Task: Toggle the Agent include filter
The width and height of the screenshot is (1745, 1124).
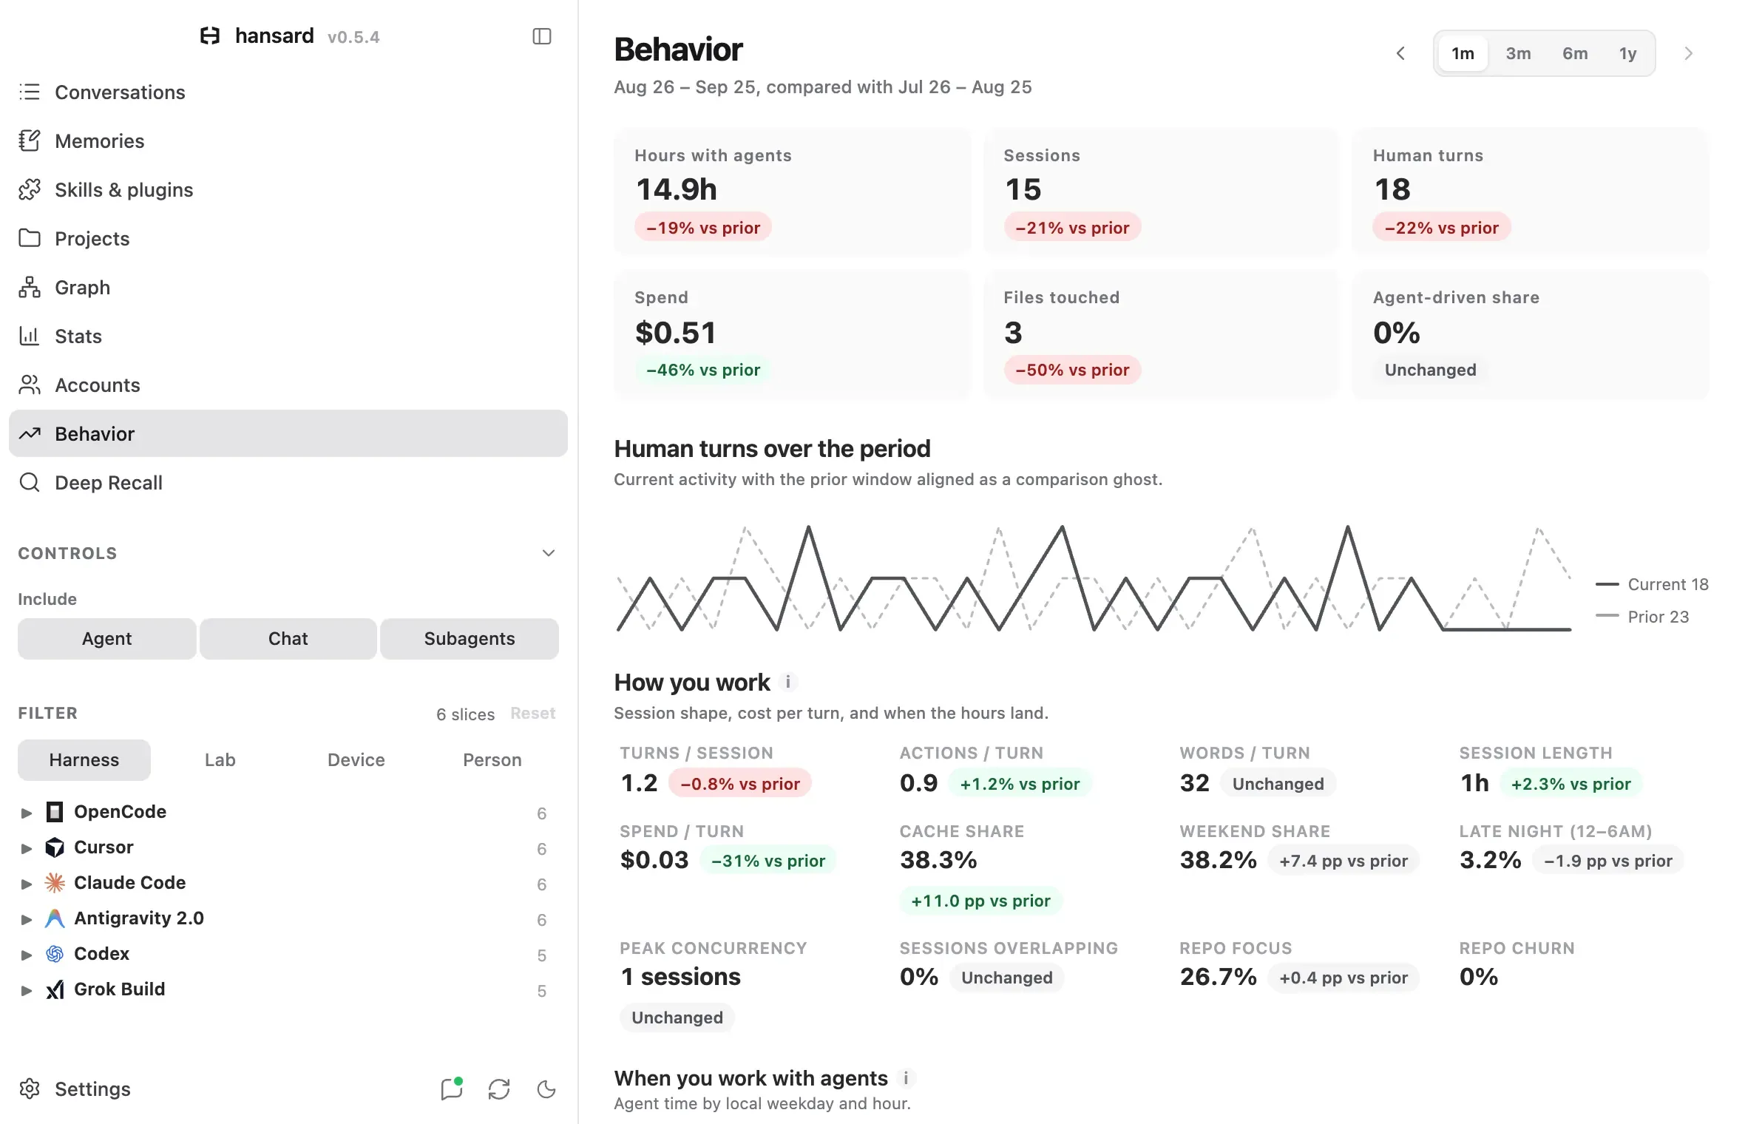Action: 106,638
